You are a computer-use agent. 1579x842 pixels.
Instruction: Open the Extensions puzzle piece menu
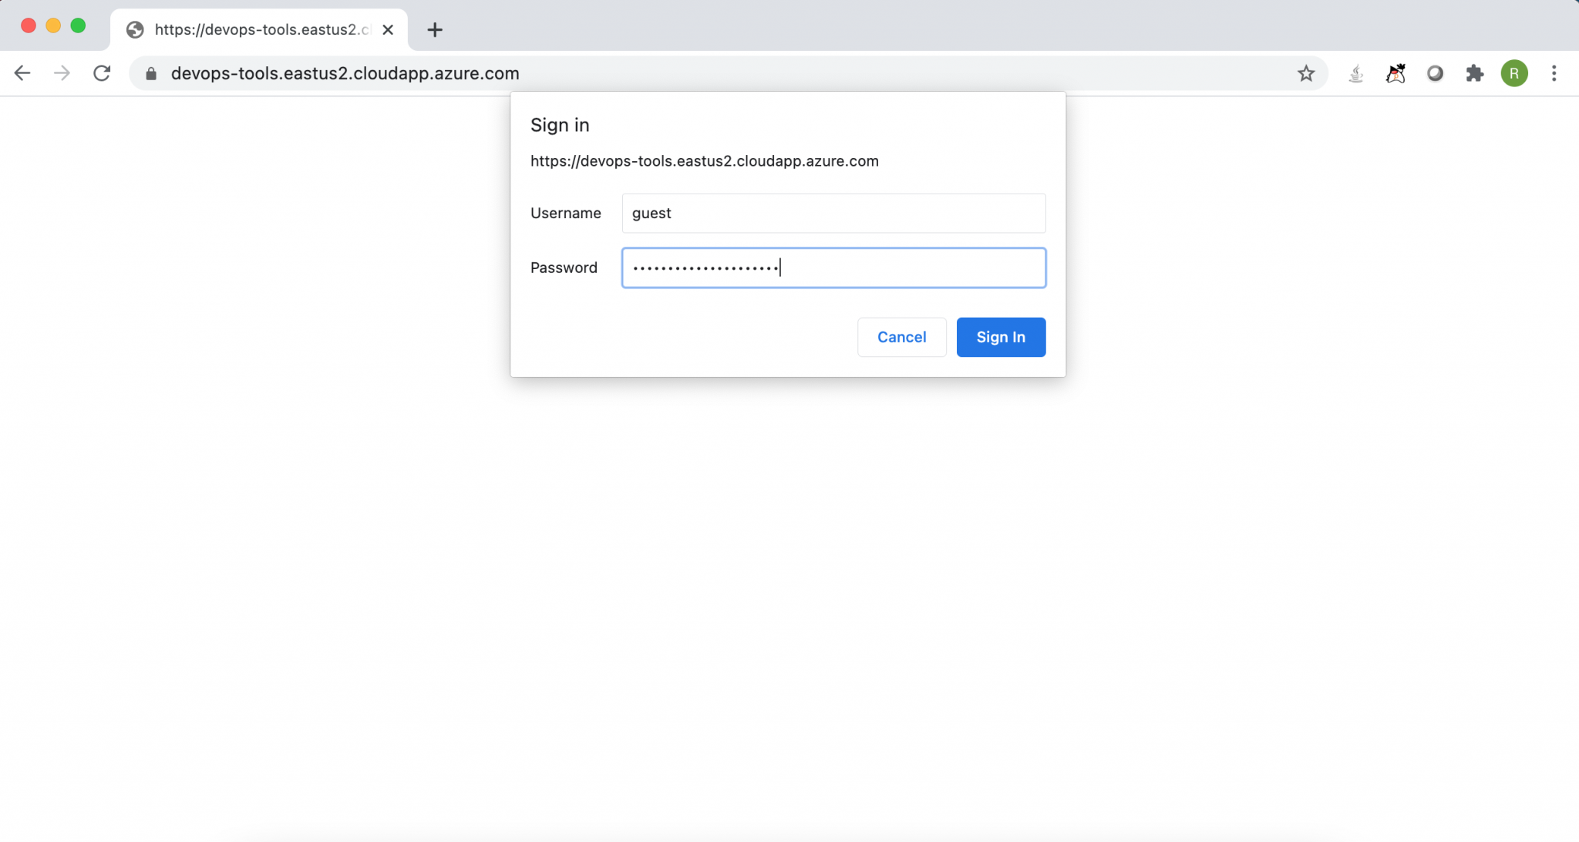pyautogui.click(x=1476, y=73)
